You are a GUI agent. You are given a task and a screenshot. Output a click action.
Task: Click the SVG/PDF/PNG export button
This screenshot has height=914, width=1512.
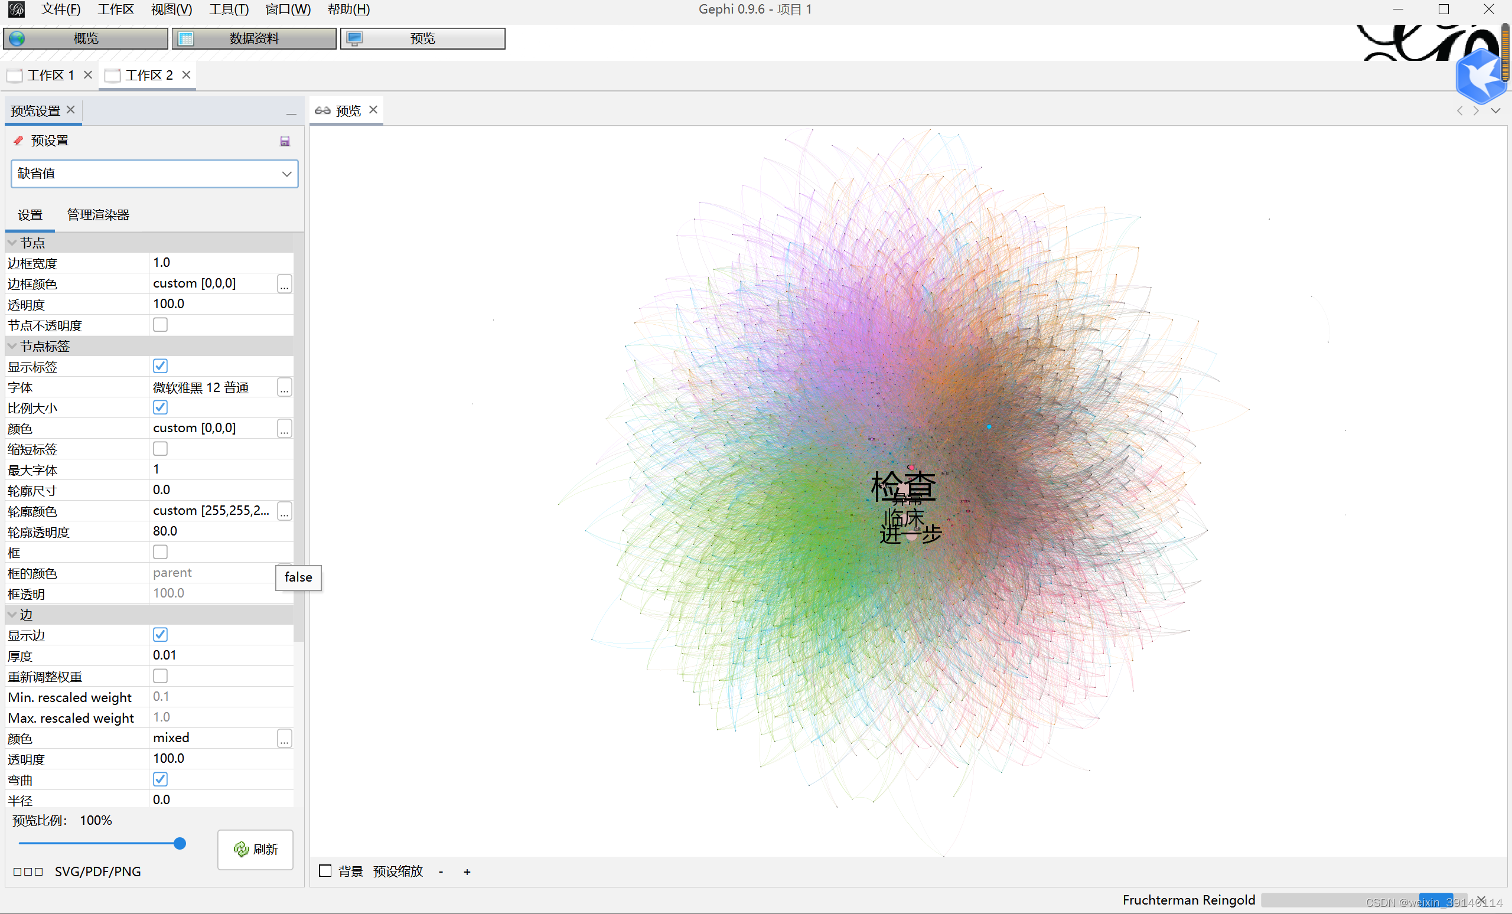97,871
